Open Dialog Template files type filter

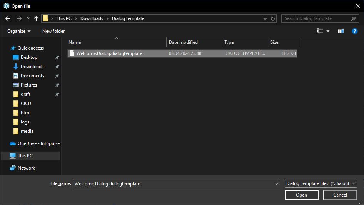point(321,183)
